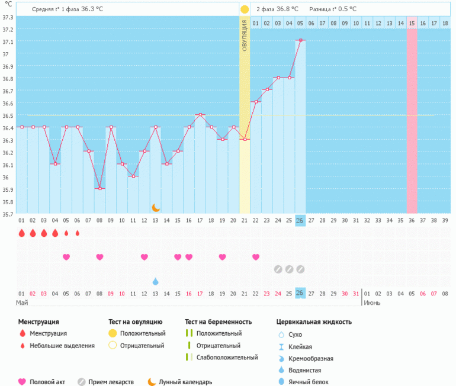Select the menstruation drop on cycle day 01
The height and width of the screenshot is (386, 456).
[21, 233]
